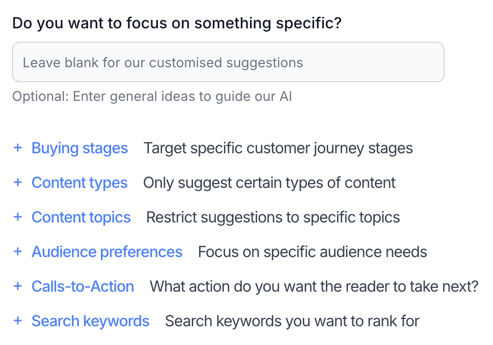This screenshot has height=345, width=493.
Task: Click 'Restrict suggestions to specific topics' text
Action: tap(273, 217)
